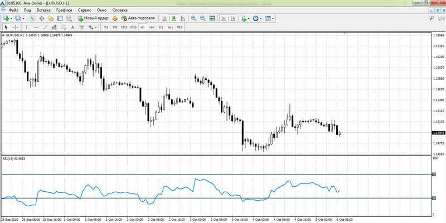Image resolution: width=446 pixels, height=223 pixels.
Task: Switch chart to candlesticks type
Action: 173,18
